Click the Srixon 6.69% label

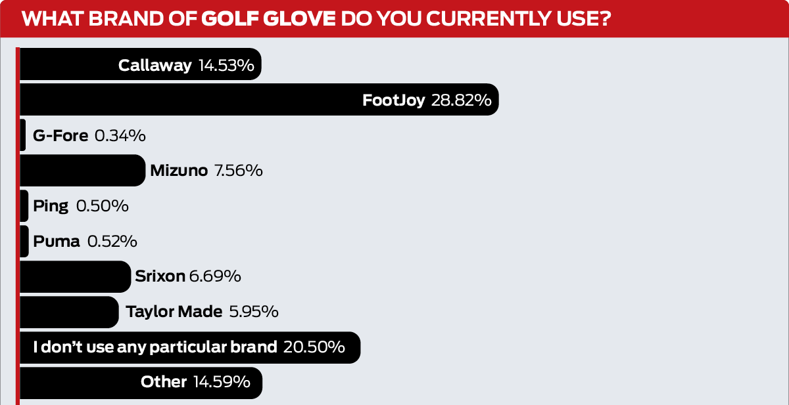click(x=187, y=277)
